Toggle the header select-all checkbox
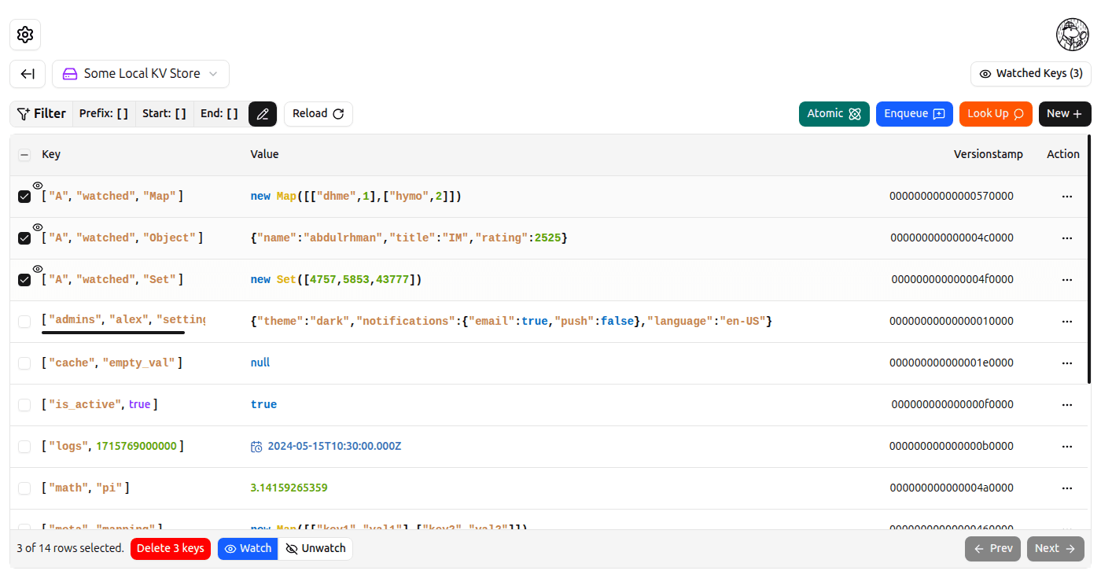1101x578 pixels. pos(24,155)
